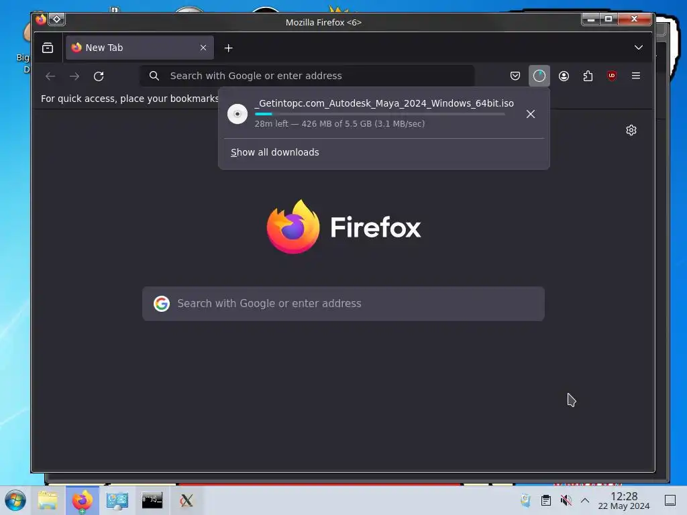This screenshot has width=687, height=515.
Task: Open the X application in taskbar
Action: 187,500
